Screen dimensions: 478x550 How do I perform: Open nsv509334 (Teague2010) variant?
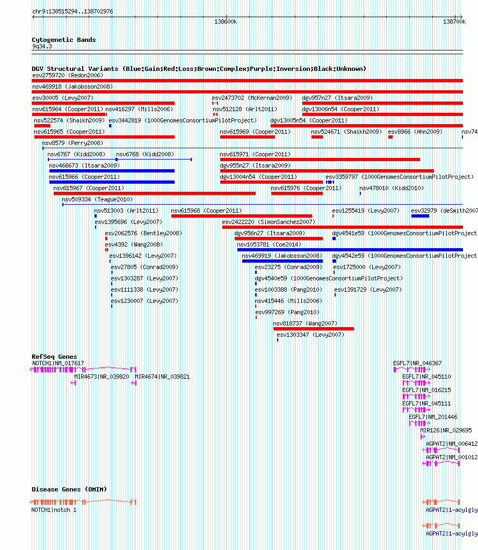[97, 199]
